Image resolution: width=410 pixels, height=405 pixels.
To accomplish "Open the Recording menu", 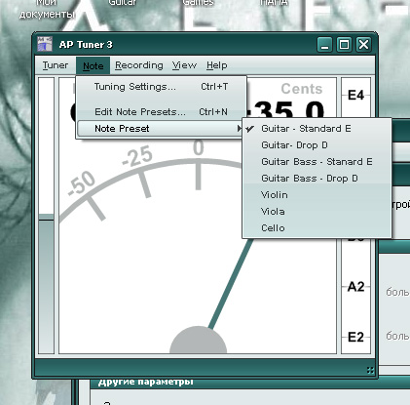I will [139, 65].
